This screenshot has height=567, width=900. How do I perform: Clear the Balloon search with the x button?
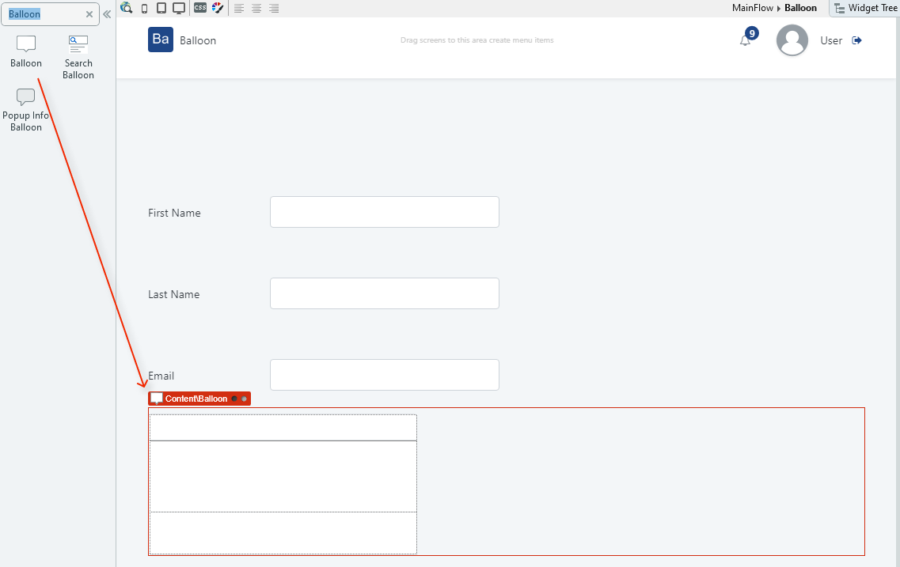[88, 13]
